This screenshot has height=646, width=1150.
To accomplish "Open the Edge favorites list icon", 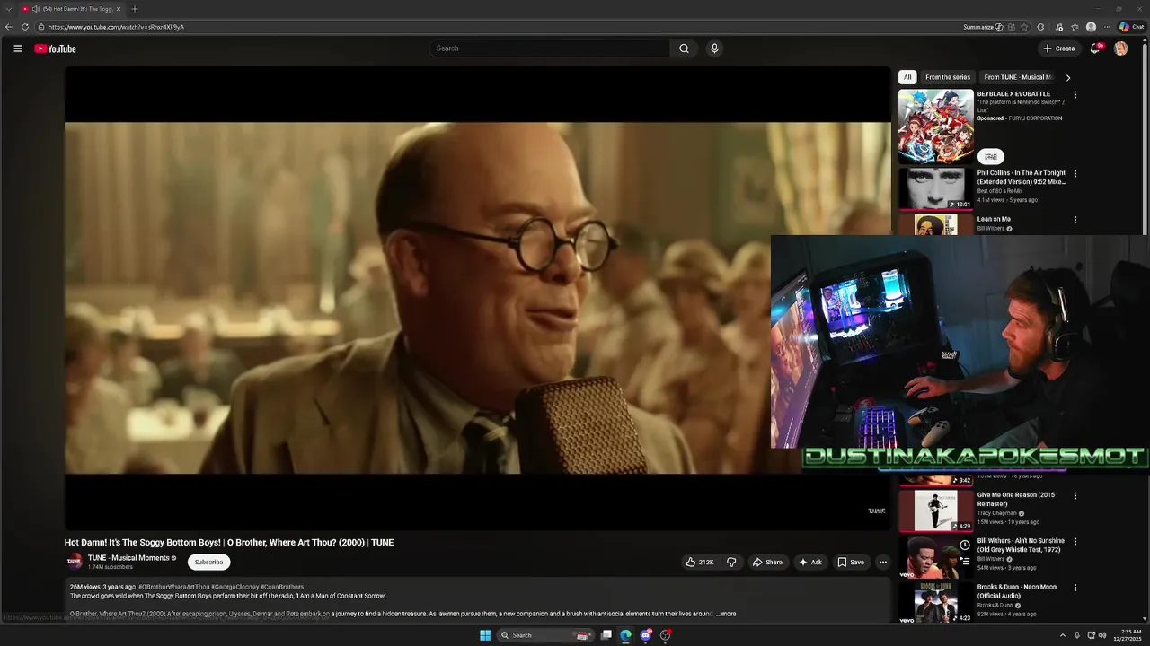I will click(x=1075, y=27).
